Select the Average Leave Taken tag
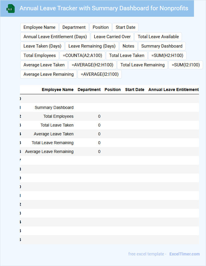 click(x=44, y=65)
